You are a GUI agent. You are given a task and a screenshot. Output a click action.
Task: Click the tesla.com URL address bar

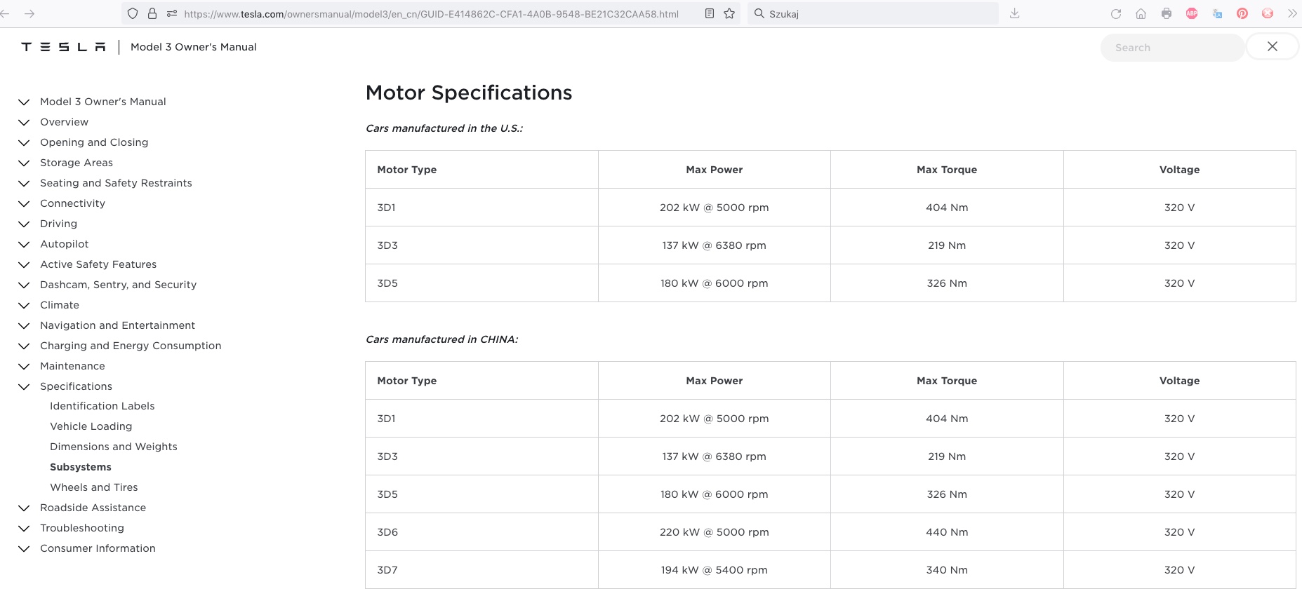[431, 13]
